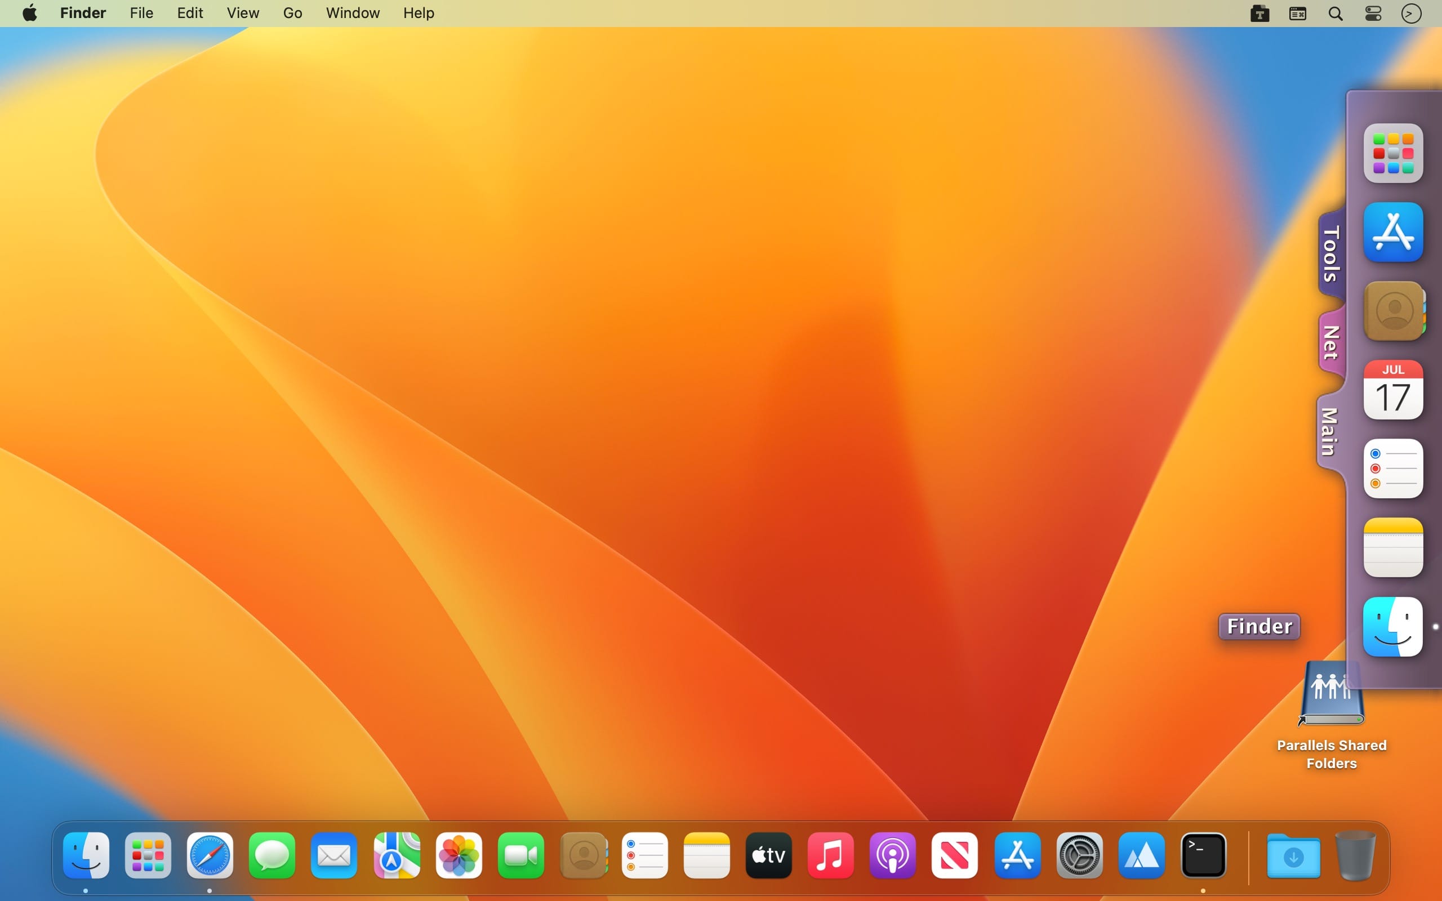Open the View menu
The image size is (1442, 901).
[243, 12]
